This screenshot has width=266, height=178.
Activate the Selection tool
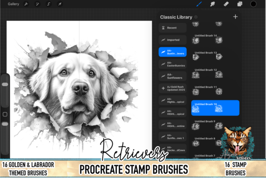tap(49, 4)
